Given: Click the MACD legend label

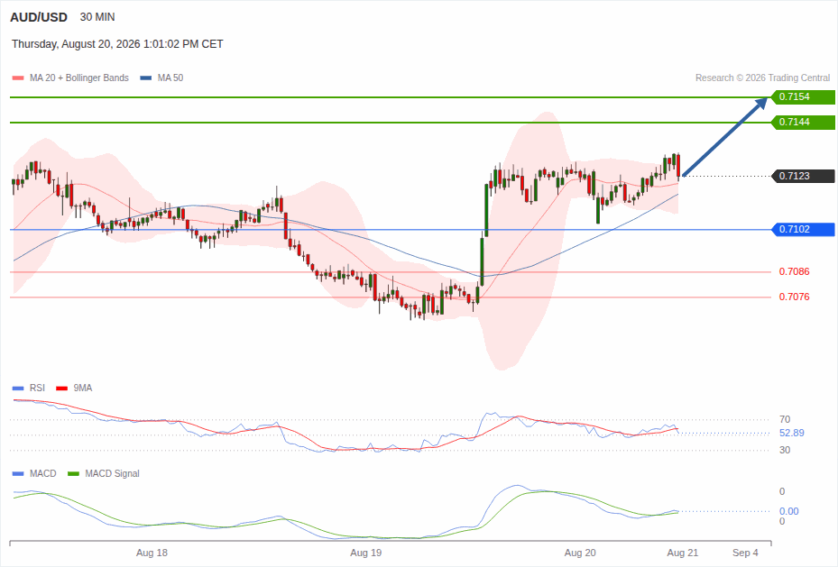Looking at the screenshot, I should pyautogui.click(x=42, y=473).
